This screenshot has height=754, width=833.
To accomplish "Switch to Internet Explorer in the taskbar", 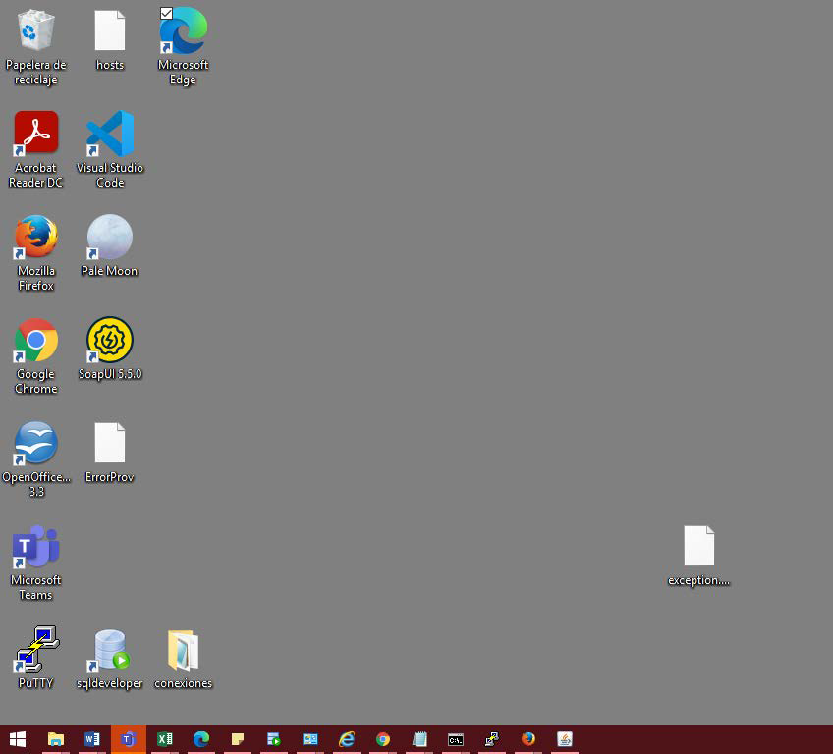I will 347,739.
